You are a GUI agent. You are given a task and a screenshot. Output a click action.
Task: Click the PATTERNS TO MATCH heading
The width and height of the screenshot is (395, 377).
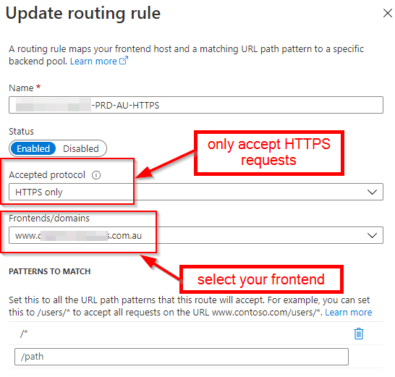click(50, 271)
